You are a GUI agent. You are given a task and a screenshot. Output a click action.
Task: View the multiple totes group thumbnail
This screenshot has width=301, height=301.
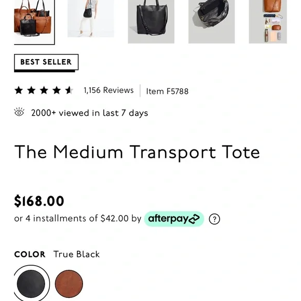[34, 22]
